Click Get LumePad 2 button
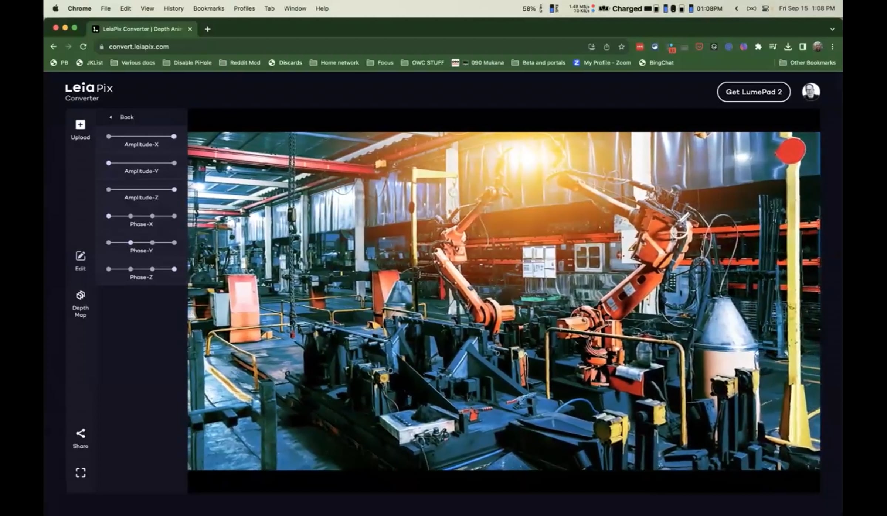887x516 pixels. click(x=754, y=92)
